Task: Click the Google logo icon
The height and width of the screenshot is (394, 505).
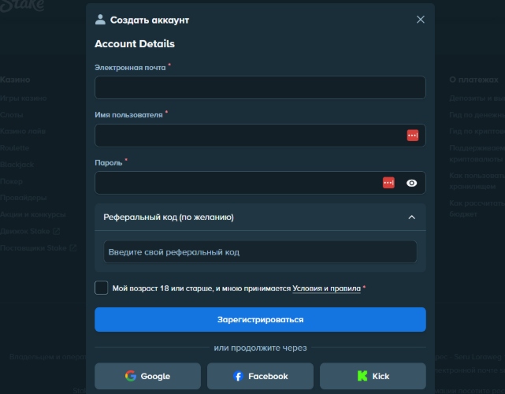Action: point(131,376)
